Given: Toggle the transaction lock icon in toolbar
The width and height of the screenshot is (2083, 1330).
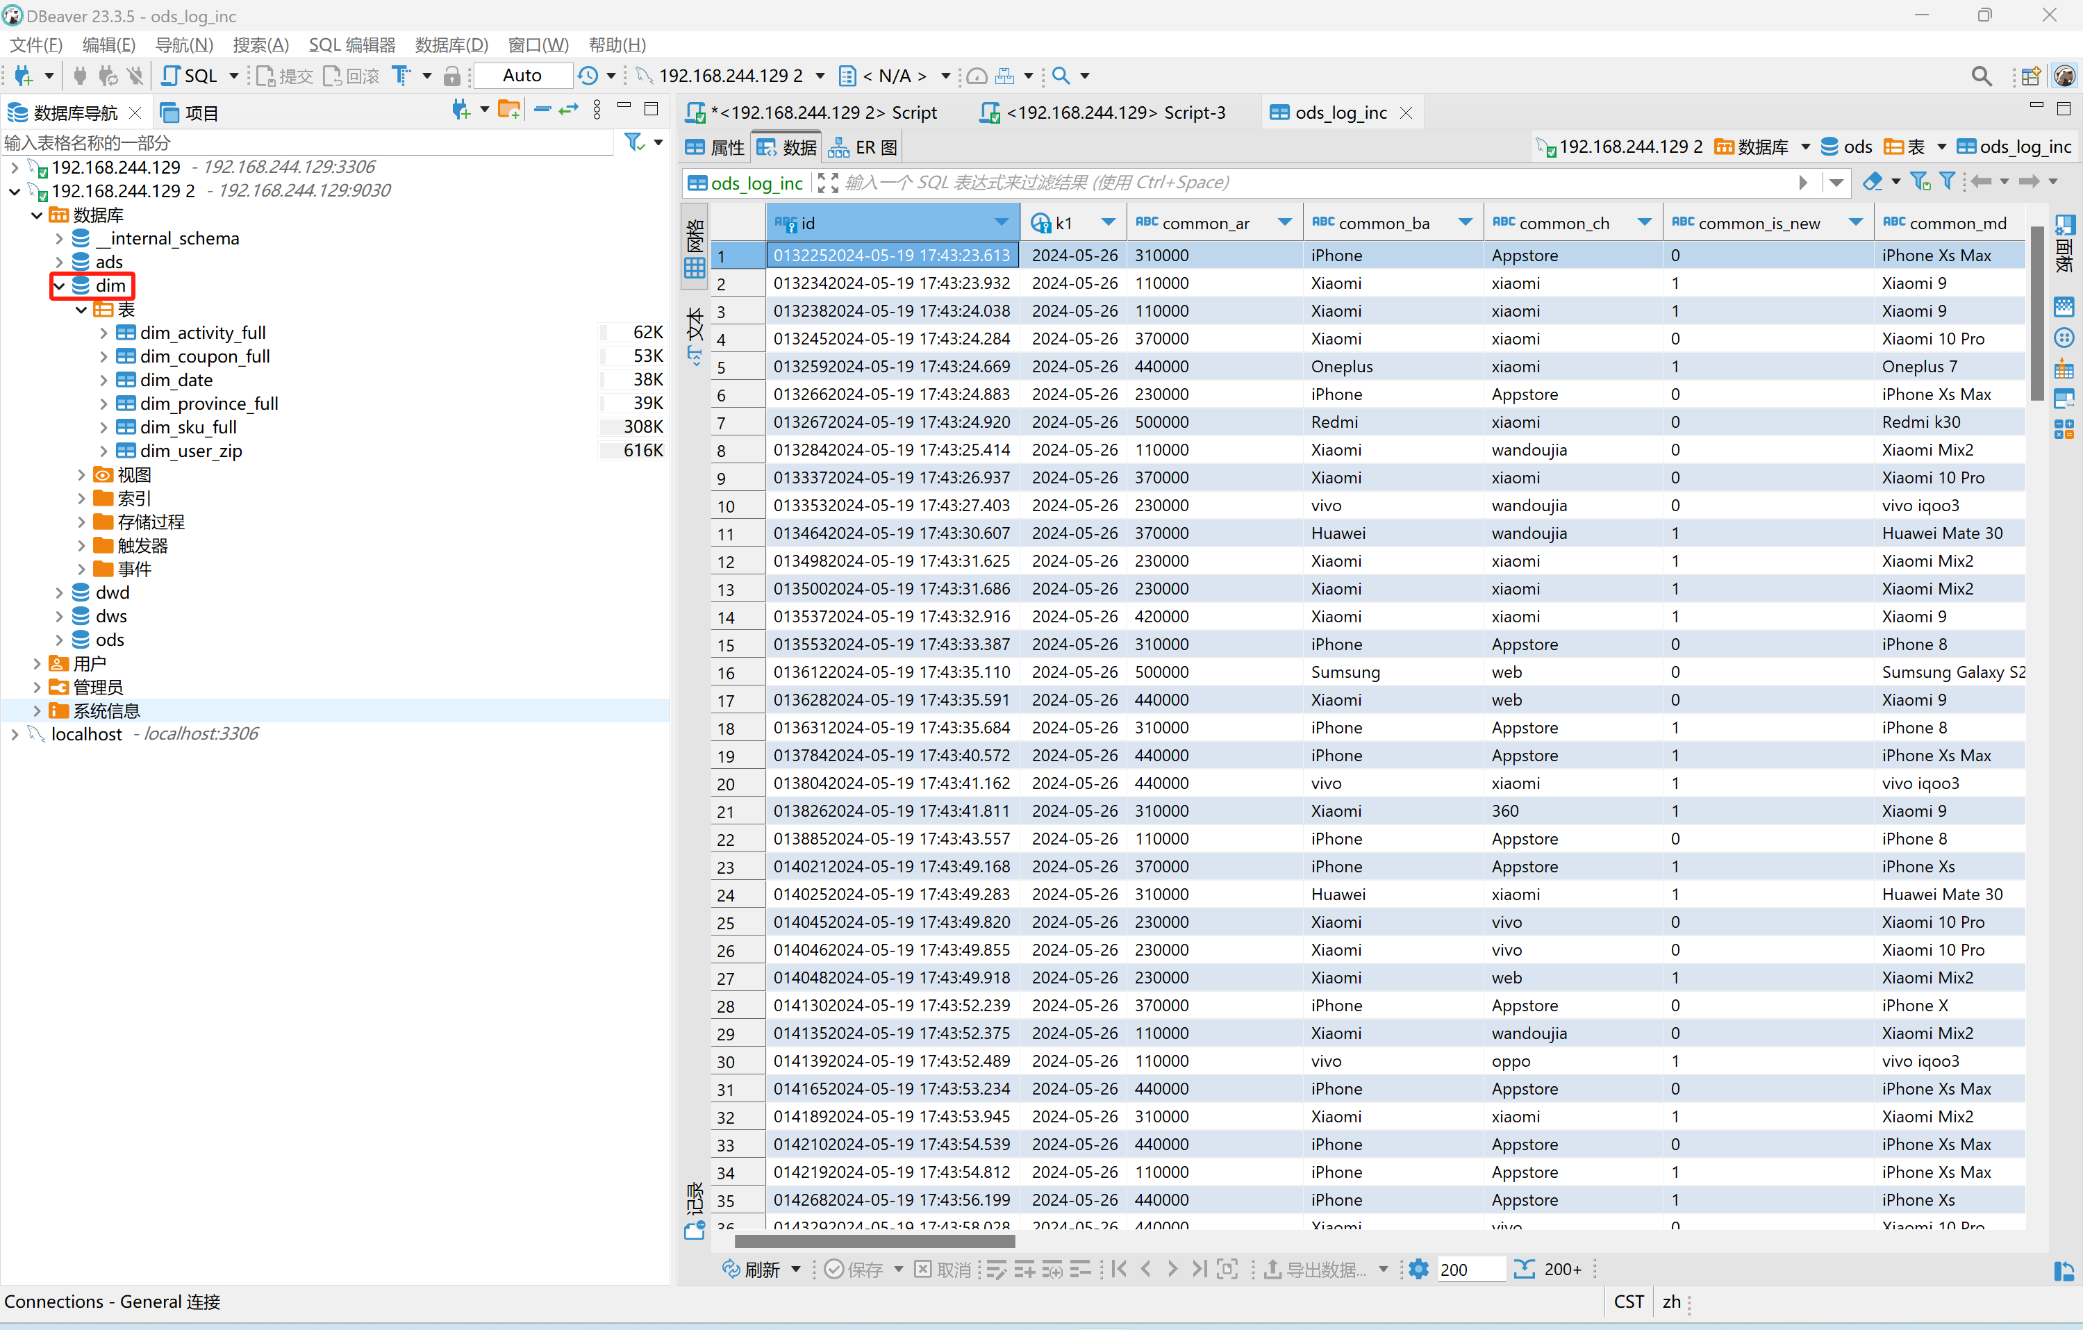Looking at the screenshot, I should coord(451,76).
